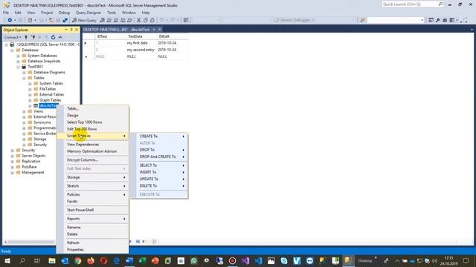Expand the Database Diagrams folder
Screen dimensions: 476x267
(24, 73)
